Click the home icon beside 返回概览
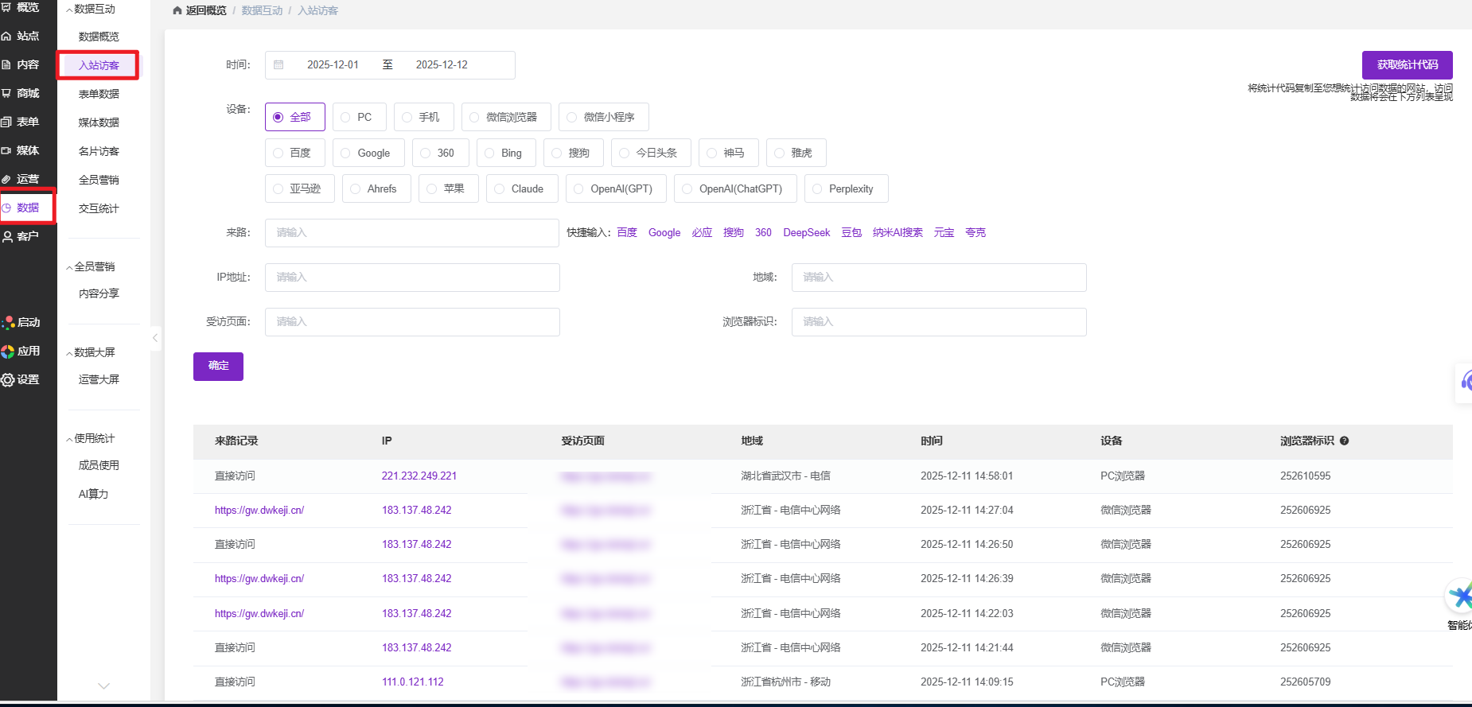 [x=177, y=10]
